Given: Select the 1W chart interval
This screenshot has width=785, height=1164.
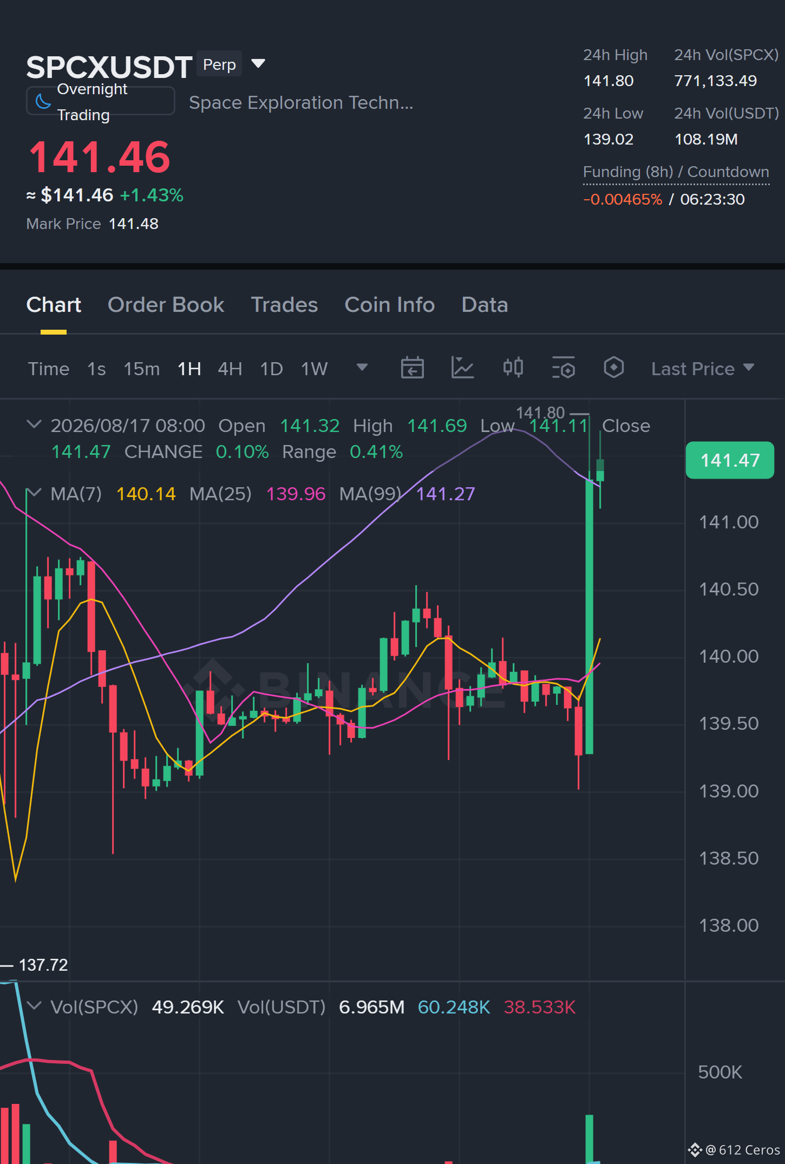Looking at the screenshot, I should 314,369.
